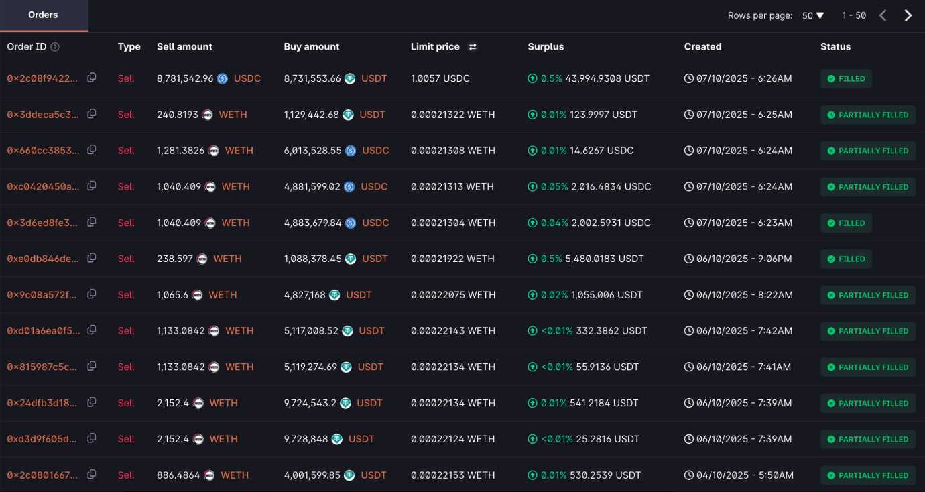The width and height of the screenshot is (925, 492).
Task: Click the FILLED status badge of first order
Action: tap(846, 78)
